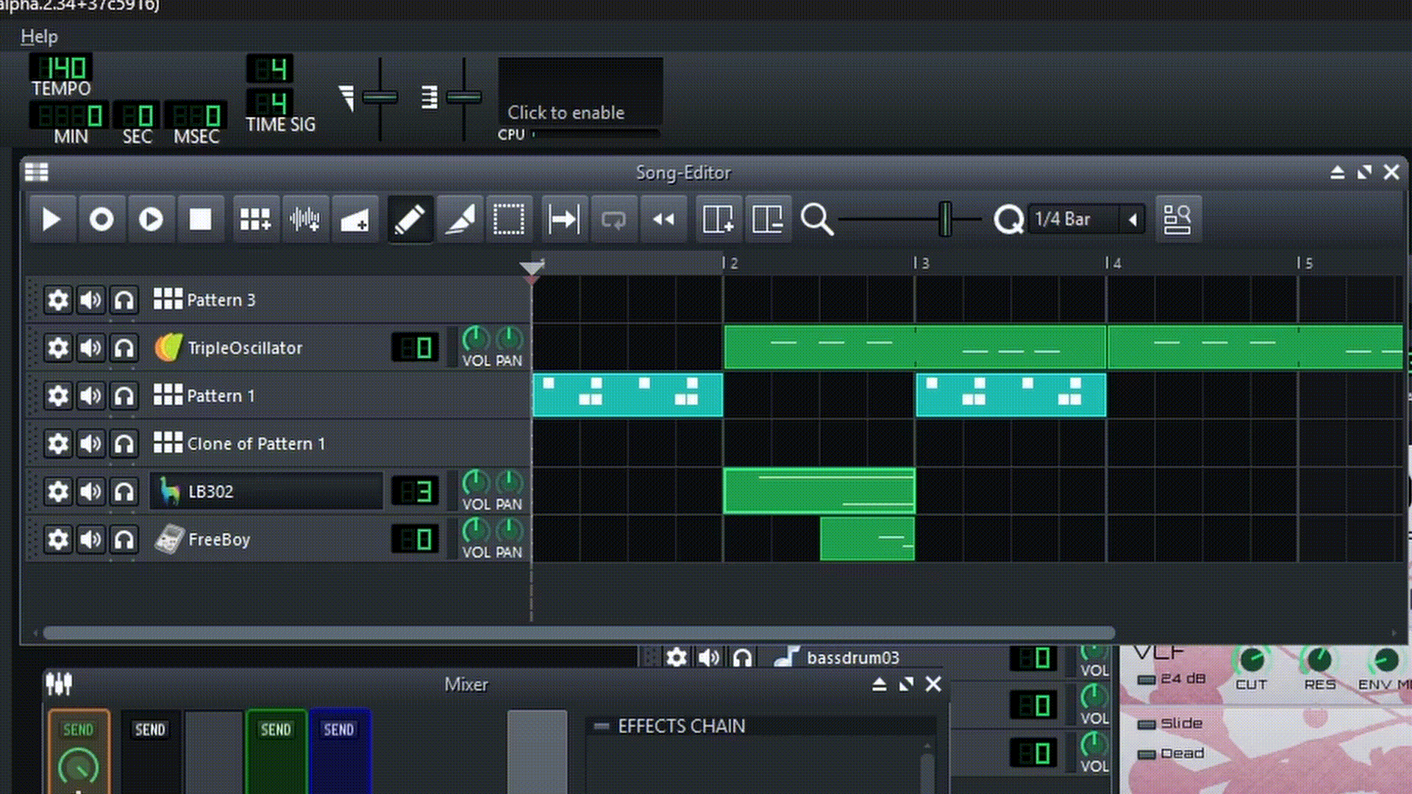Select the Pattern 1 clip at bar 3
This screenshot has height=794, width=1412.
[x=1010, y=396]
